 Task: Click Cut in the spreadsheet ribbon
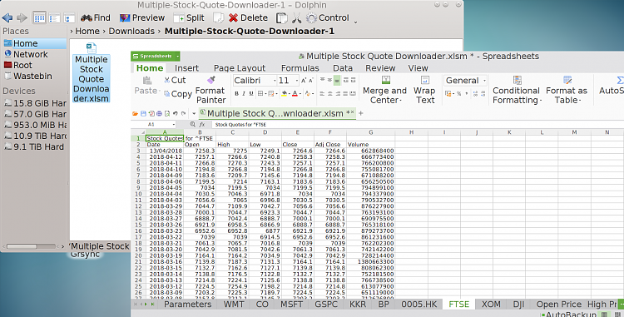click(175, 81)
